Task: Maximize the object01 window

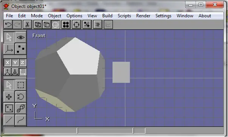Action: coord(201,5)
